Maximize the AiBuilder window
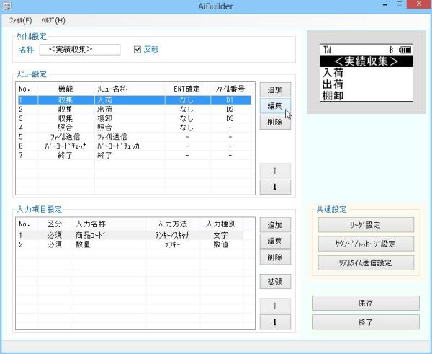 click(x=400, y=4)
